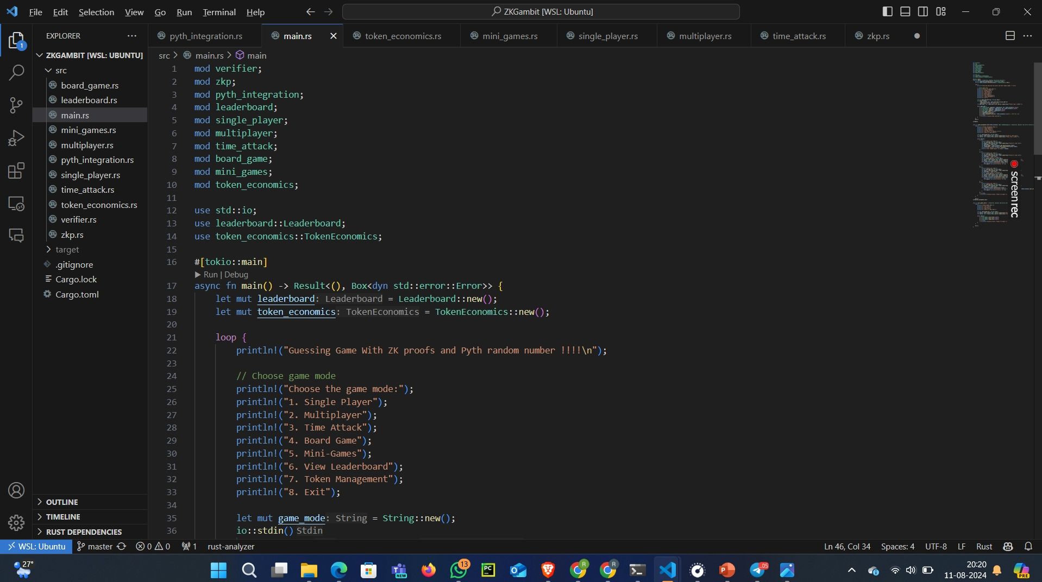The height and width of the screenshot is (582, 1042).
Task: Open Firefox from the taskbar
Action: (x=428, y=570)
